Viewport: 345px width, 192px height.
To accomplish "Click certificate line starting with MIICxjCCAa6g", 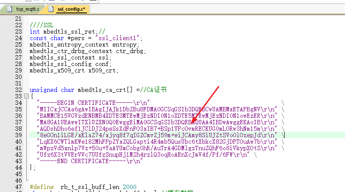I will click(x=157, y=109).
